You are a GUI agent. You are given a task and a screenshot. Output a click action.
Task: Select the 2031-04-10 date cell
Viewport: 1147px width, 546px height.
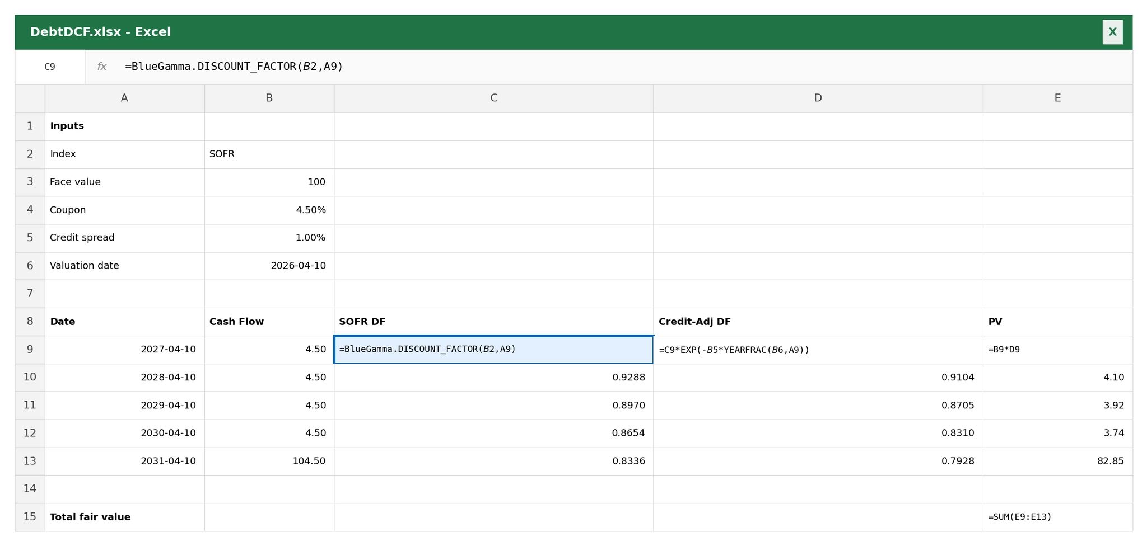click(124, 461)
